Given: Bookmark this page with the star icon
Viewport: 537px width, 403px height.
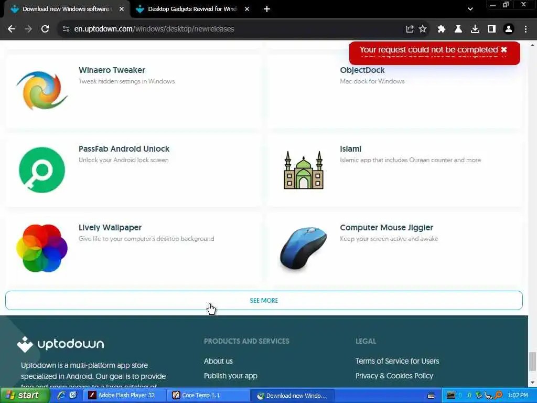Looking at the screenshot, I should (x=423, y=29).
